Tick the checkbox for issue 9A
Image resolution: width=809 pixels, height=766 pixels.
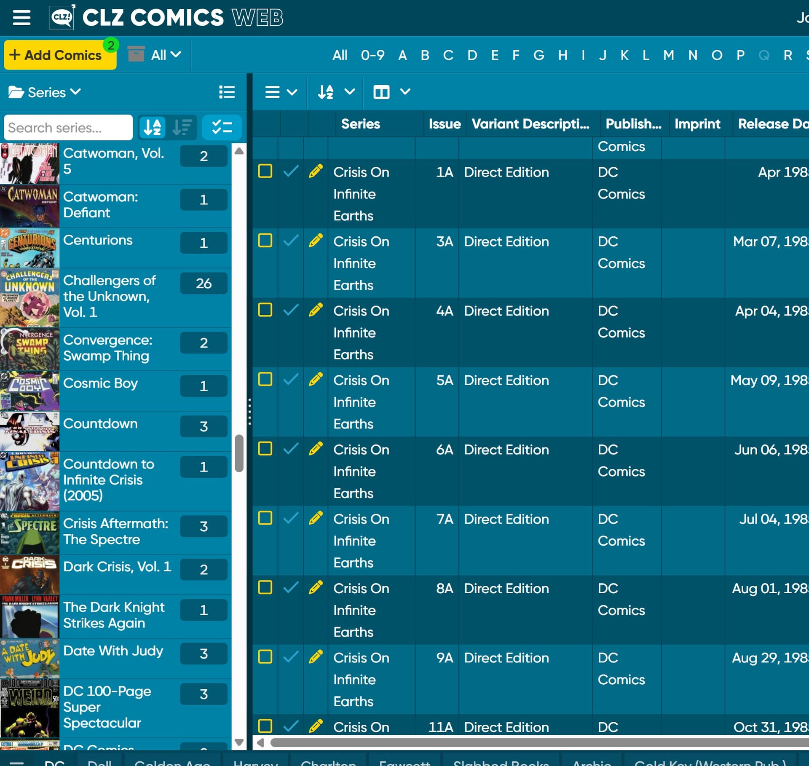tap(265, 657)
